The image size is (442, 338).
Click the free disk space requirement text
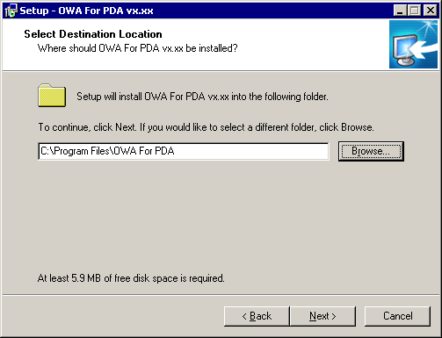point(131,278)
